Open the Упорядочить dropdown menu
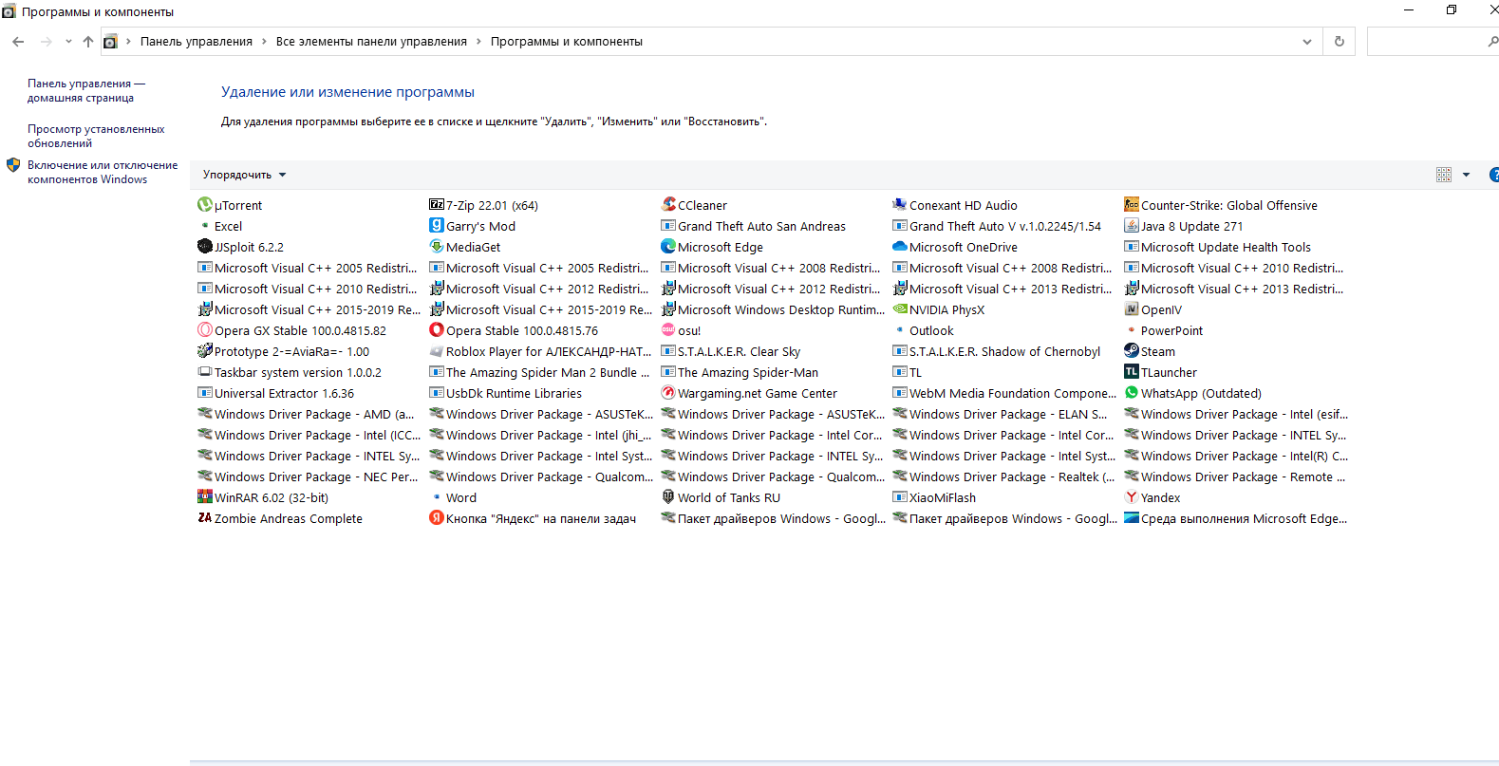 click(x=244, y=175)
